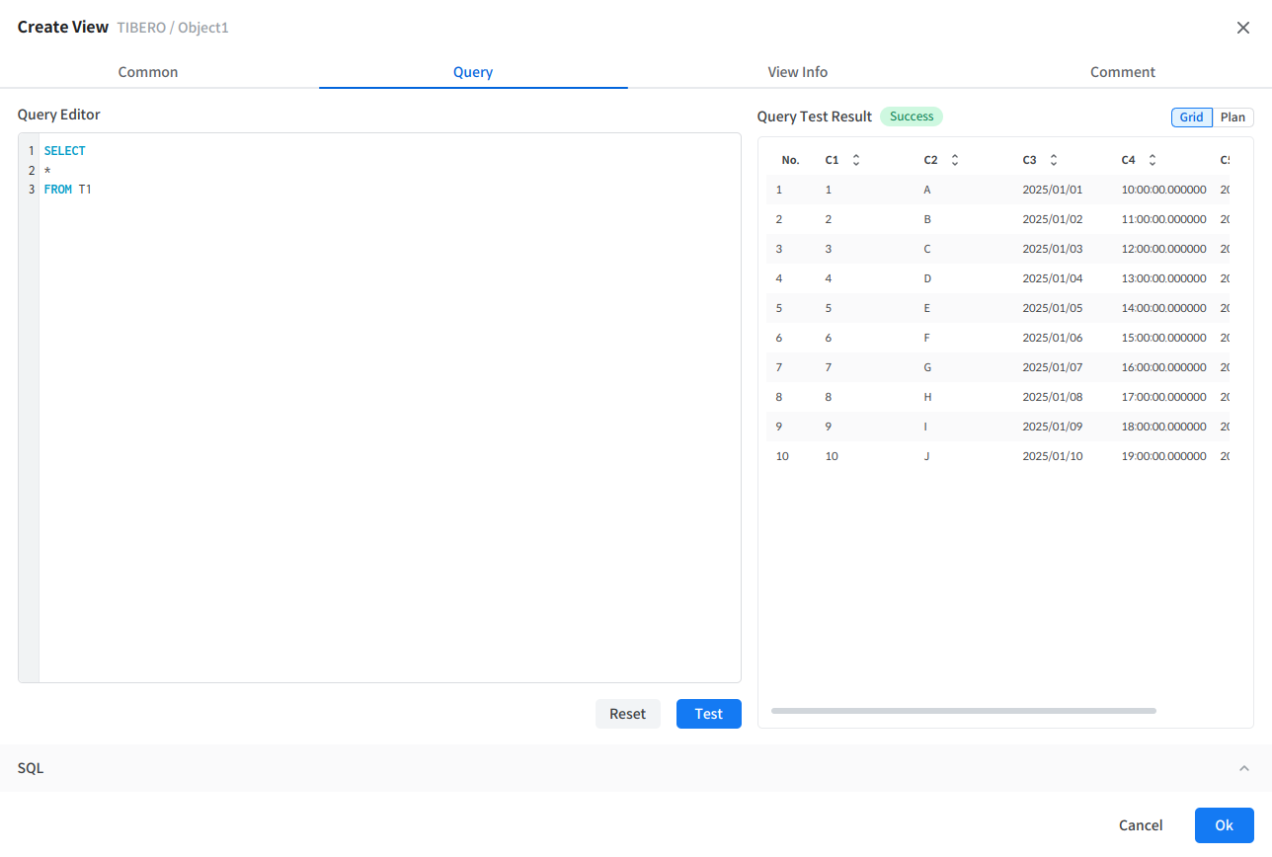
Task: Close the Create View dialog
Action: pos(1243,28)
